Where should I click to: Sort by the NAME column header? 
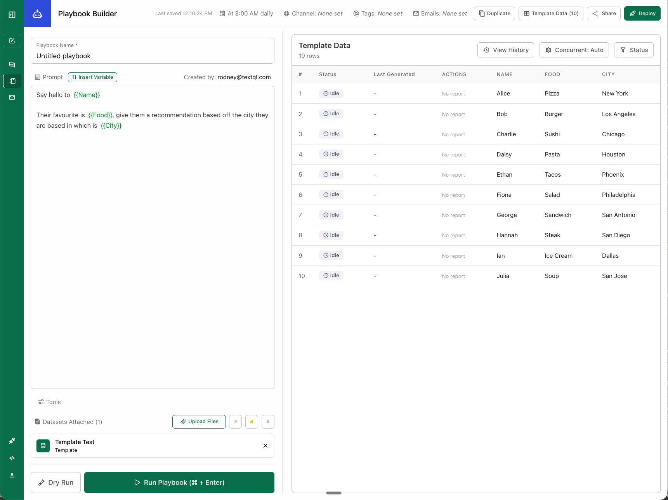point(504,75)
